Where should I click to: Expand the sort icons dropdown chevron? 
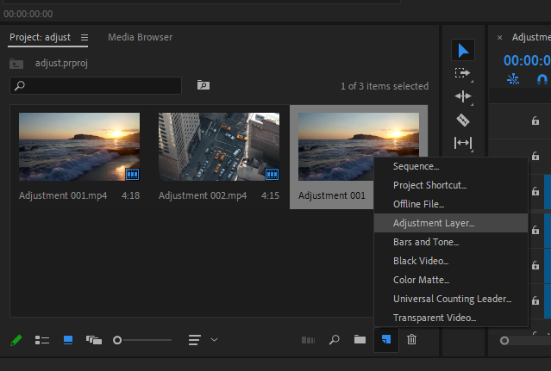click(x=214, y=340)
